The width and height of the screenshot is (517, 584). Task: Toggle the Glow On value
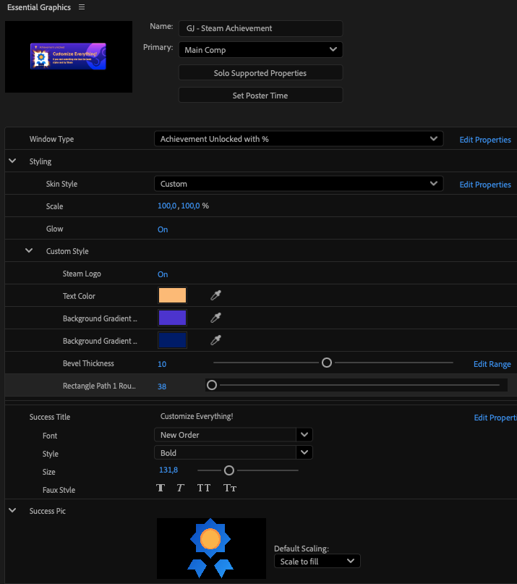(x=163, y=229)
